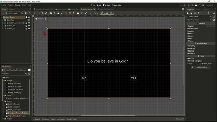The width and height of the screenshot is (217, 122).
Task: Select Angry_Monk.jpg in FileSystem
Action: (x=14, y=84)
